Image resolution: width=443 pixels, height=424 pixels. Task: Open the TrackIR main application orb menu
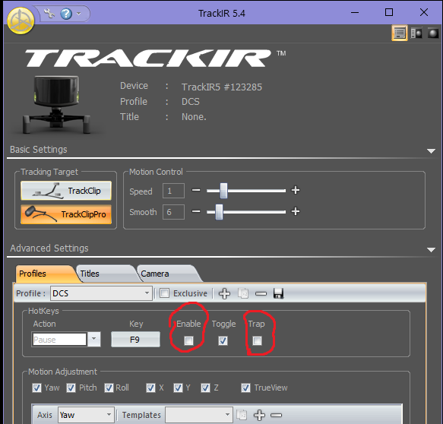coord(21,21)
